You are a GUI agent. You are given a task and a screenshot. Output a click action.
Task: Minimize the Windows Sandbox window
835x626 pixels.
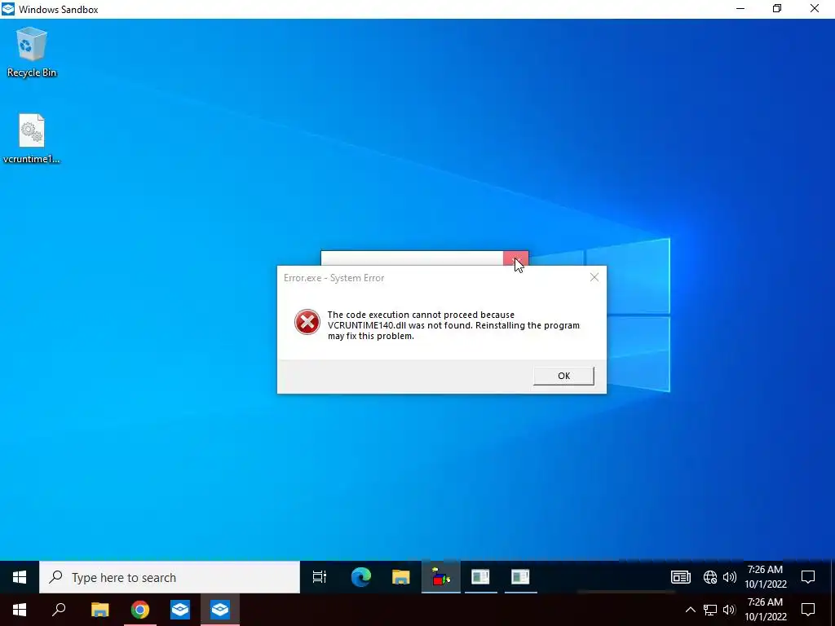[740, 9]
